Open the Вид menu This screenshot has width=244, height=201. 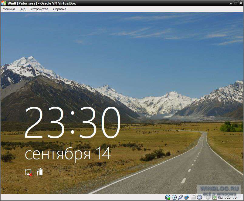coord(22,9)
